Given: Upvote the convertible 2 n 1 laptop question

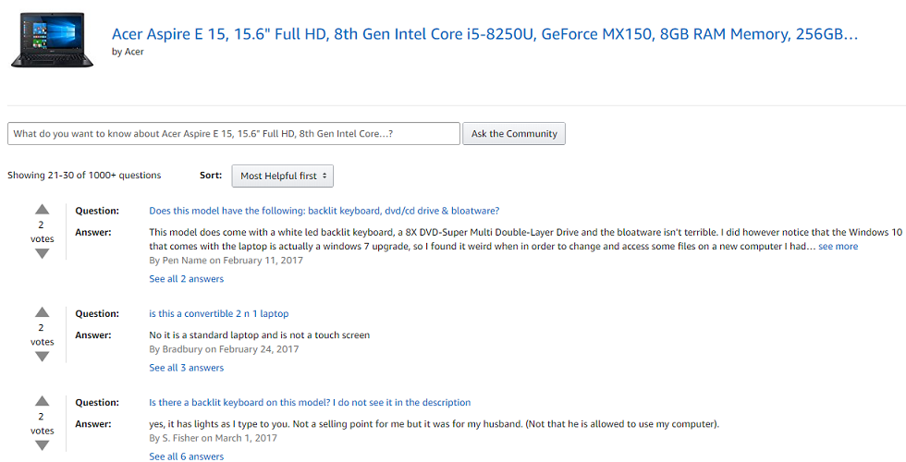Looking at the screenshot, I should 43,312.
